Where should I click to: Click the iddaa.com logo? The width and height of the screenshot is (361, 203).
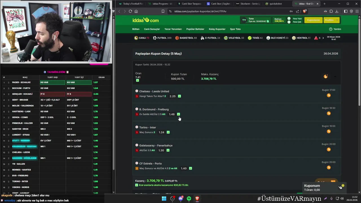coord(146,20)
